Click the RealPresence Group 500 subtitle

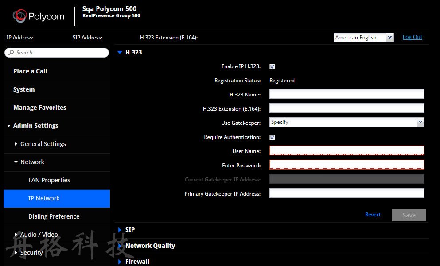coord(111,15)
